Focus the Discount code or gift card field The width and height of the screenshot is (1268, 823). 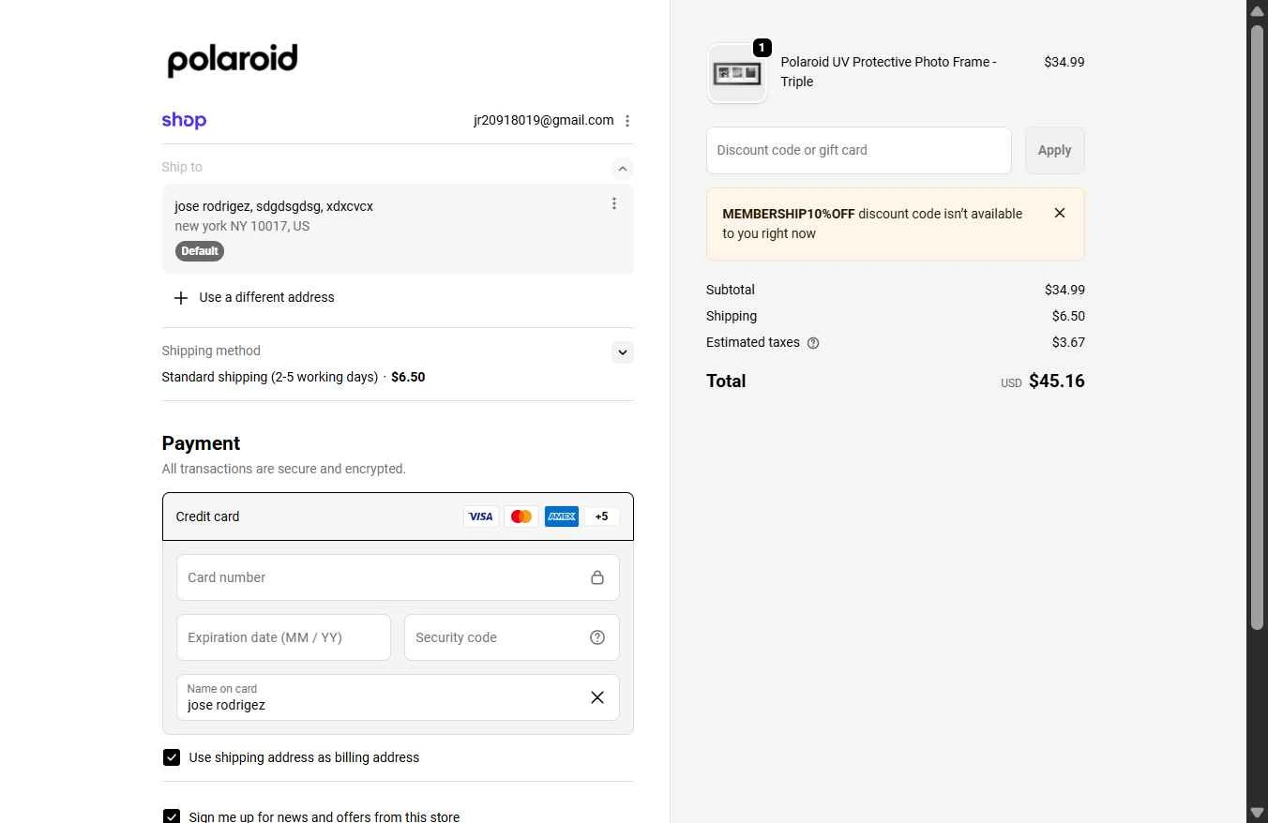tap(858, 150)
